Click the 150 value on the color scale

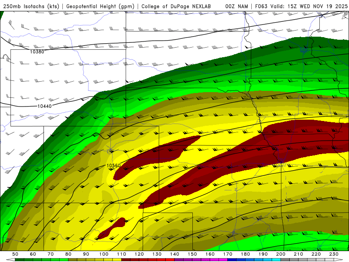[192, 254]
